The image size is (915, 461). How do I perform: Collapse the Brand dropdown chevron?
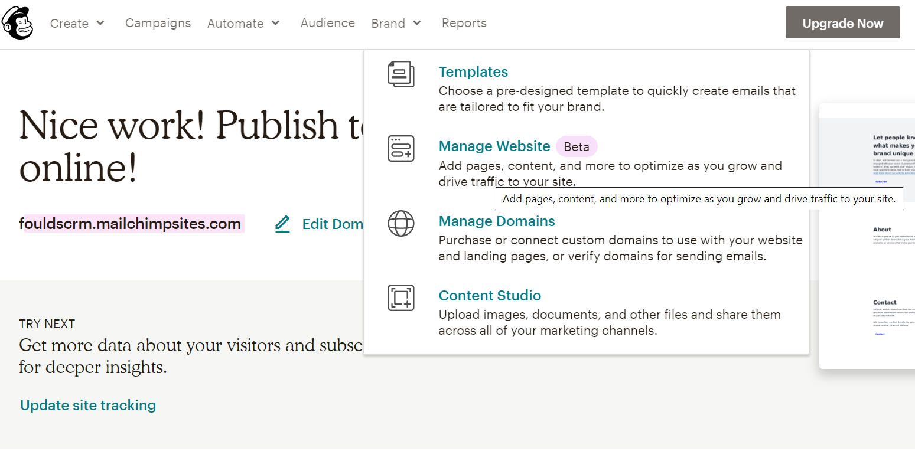tap(417, 23)
